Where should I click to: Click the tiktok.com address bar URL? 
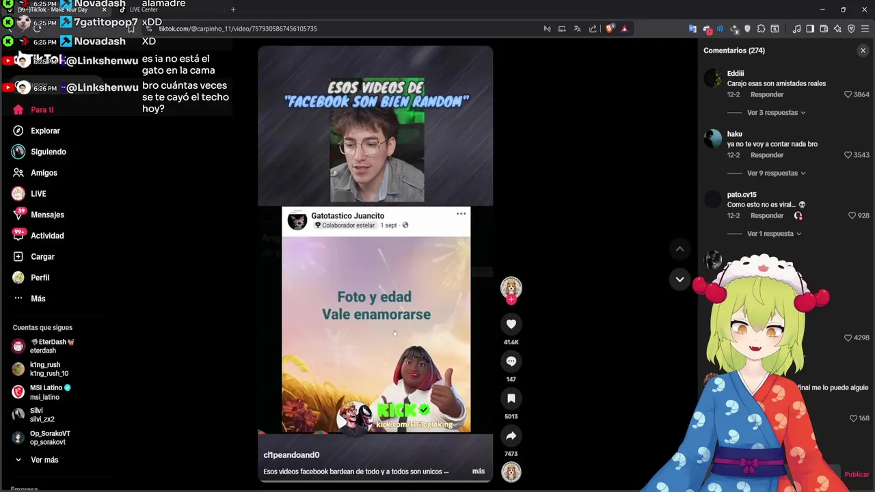[238, 29]
